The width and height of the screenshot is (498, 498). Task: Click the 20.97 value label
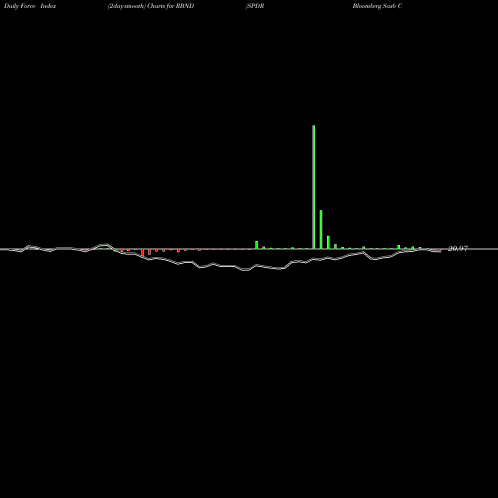coord(458,248)
